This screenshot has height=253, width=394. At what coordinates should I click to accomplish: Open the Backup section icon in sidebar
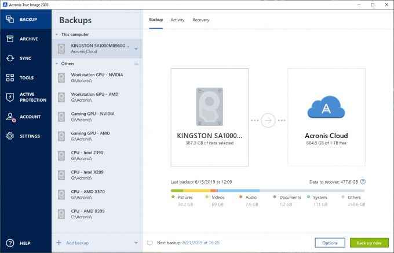tap(10, 19)
